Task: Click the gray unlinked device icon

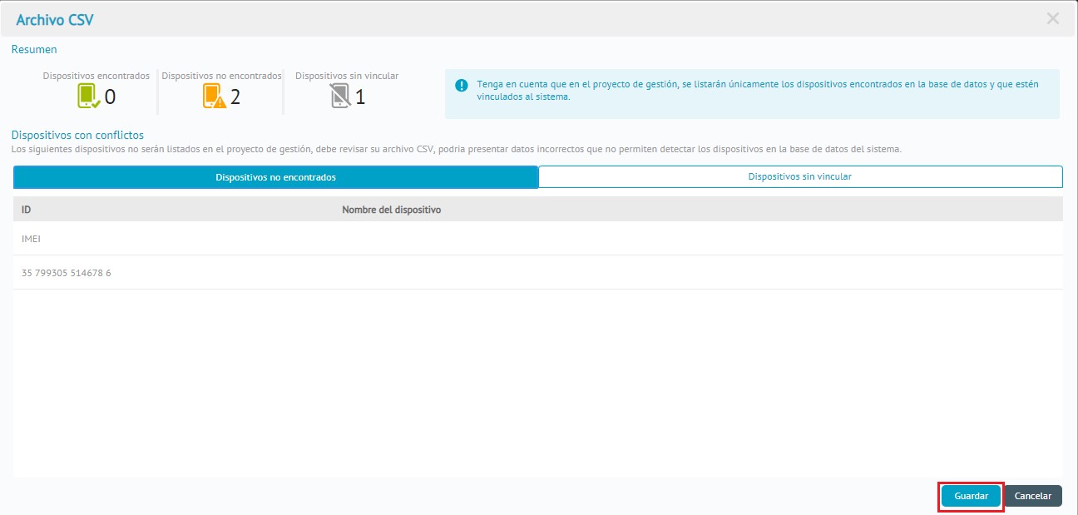Action: tap(340, 97)
